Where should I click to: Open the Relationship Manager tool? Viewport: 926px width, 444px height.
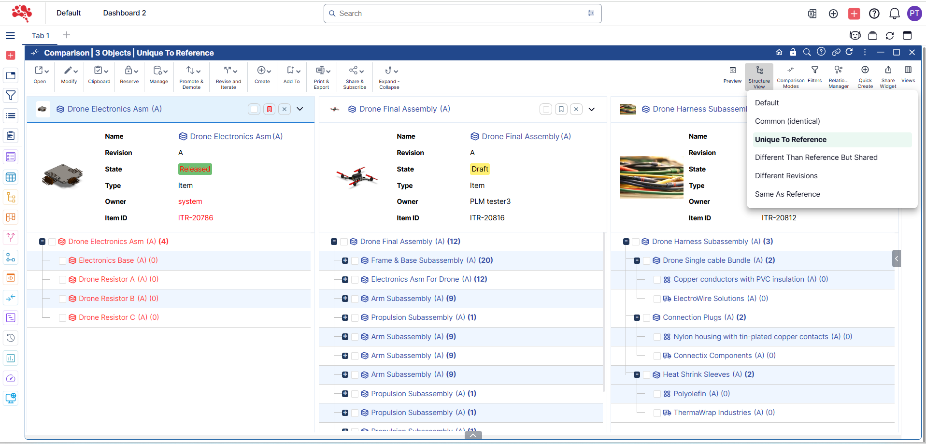pyautogui.click(x=838, y=71)
